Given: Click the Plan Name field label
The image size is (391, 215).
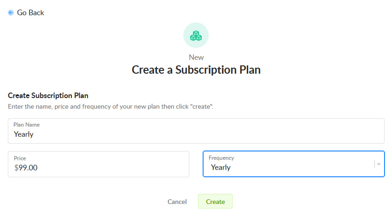Looking at the screenshot, I should pyautogui.click(x=27, y=125).
